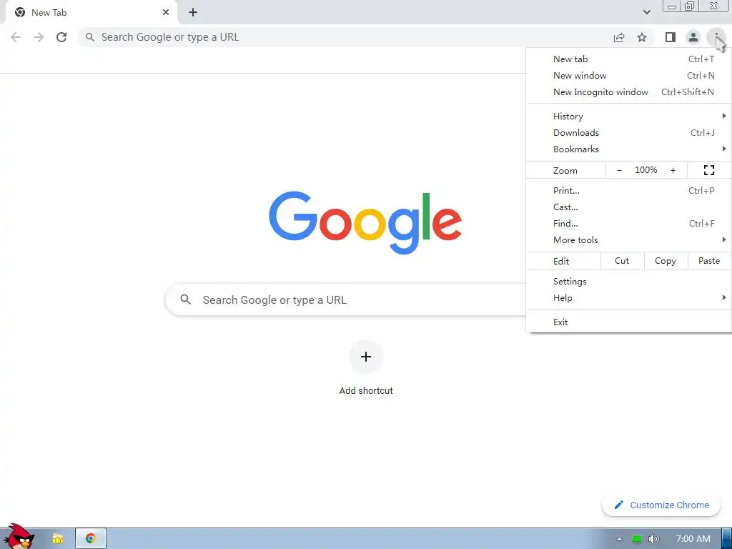Reload the page with the refresh icon

tap(61, 37)
